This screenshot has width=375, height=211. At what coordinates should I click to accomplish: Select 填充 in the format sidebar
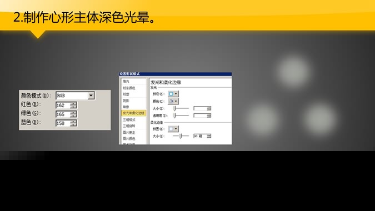tap(126, 82)
